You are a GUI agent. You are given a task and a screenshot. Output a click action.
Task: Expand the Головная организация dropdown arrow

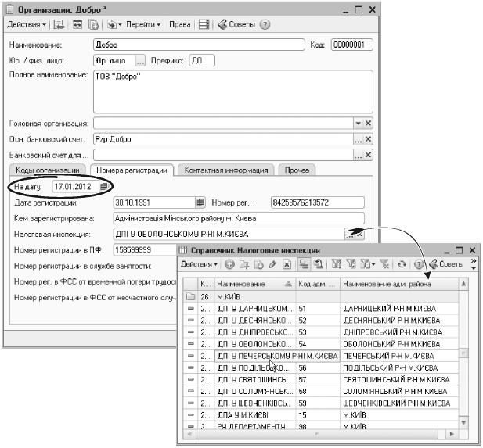tap(358, 124)
